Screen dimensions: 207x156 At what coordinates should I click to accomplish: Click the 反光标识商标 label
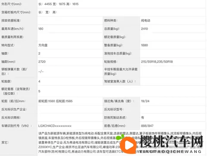11,118
